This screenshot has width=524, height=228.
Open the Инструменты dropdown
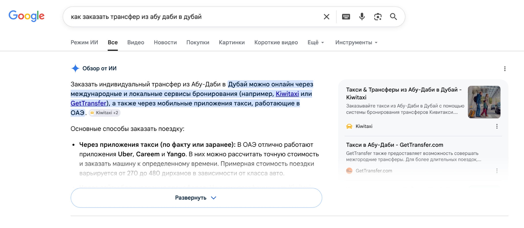pyautogui.click(x=356, y=42)
